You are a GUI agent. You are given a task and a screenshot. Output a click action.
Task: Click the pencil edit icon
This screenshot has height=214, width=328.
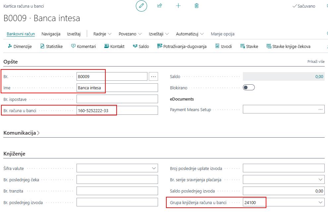141,6
